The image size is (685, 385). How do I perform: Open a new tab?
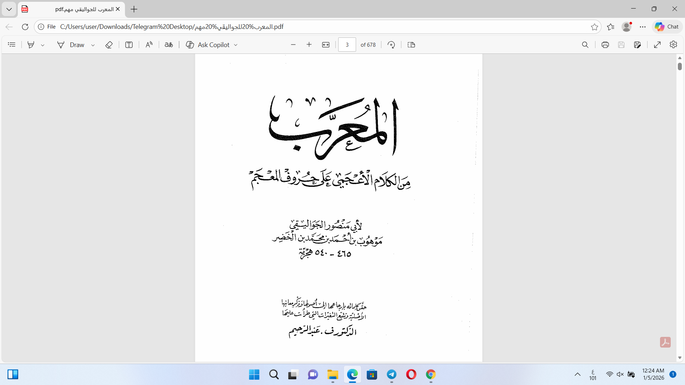click(134, 9)
